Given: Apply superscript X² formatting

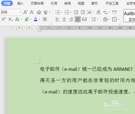Looking at the screenshot, I should pos(4,19).
